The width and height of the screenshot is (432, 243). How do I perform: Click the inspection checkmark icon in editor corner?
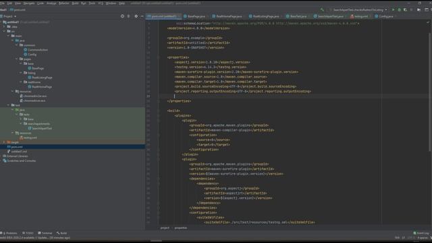(428, 22)
